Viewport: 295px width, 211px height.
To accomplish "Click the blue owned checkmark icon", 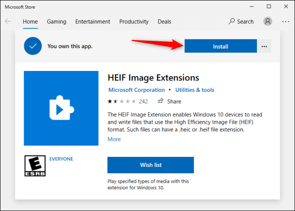I will pos(33,46).
